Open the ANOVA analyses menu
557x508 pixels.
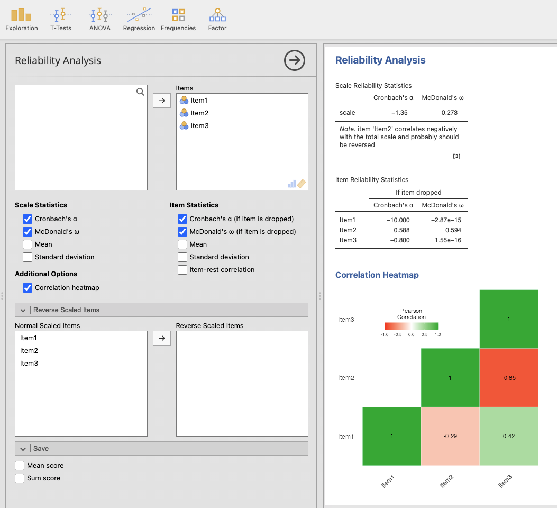pyautogui.click(x=99, y=19)
